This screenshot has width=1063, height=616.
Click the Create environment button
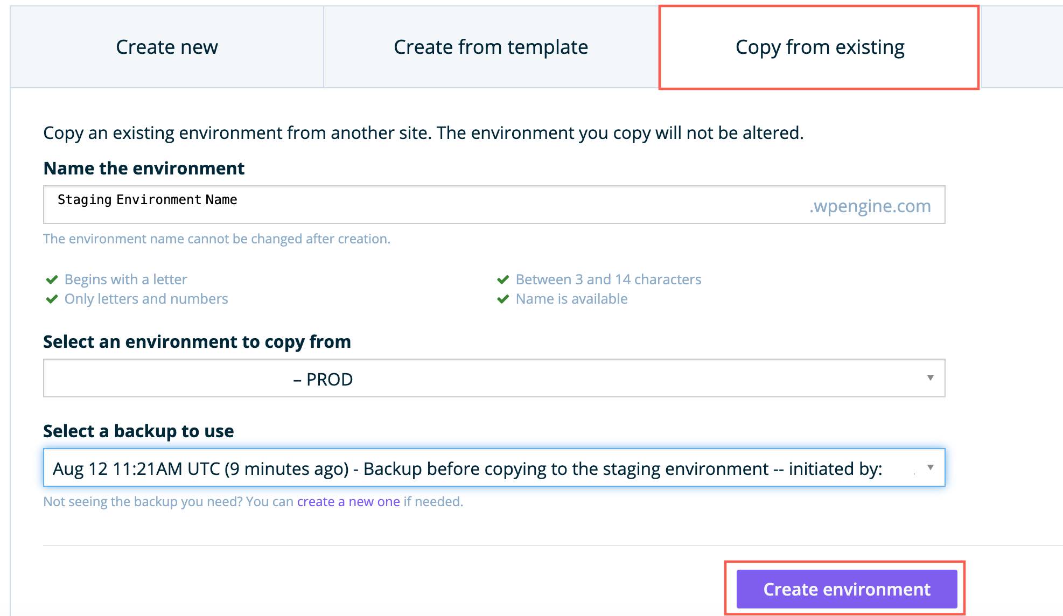click(x=846, y=589)
